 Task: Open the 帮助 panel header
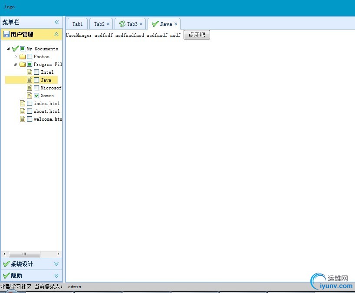pyautogui.click(x=32, y=276)
